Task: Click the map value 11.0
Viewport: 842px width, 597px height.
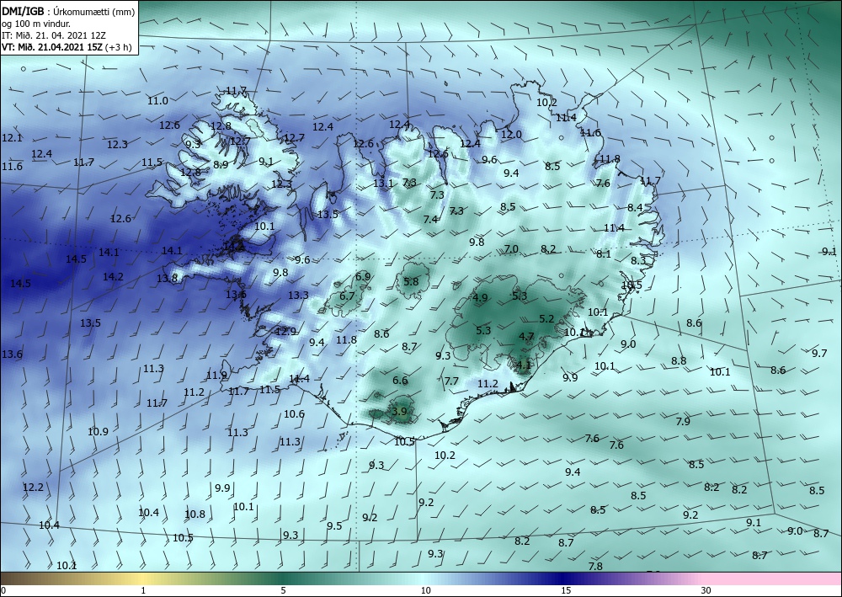Action: coord(158,100)
